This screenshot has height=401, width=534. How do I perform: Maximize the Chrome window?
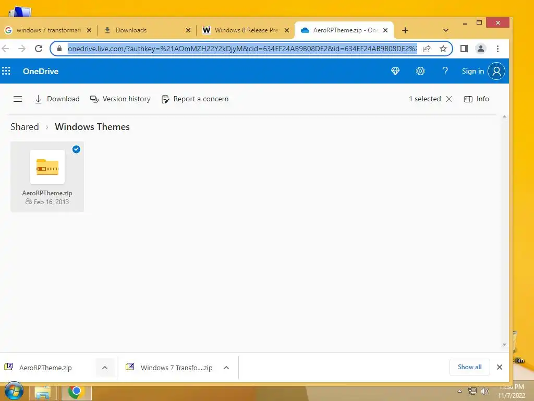[x=479, y=23]
